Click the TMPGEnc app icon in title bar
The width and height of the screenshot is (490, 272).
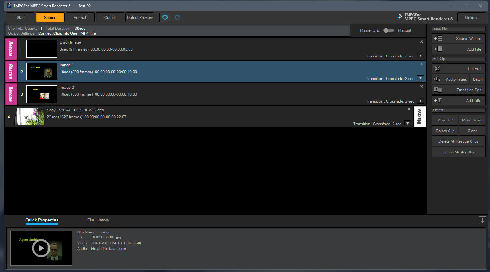[9, 6]
